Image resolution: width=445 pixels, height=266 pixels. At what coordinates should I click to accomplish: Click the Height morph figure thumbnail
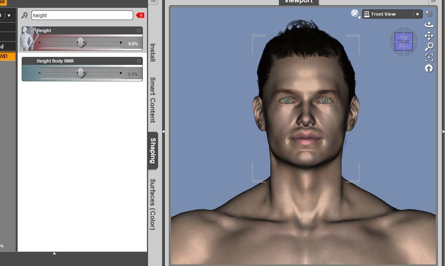[x=28, y=39]
